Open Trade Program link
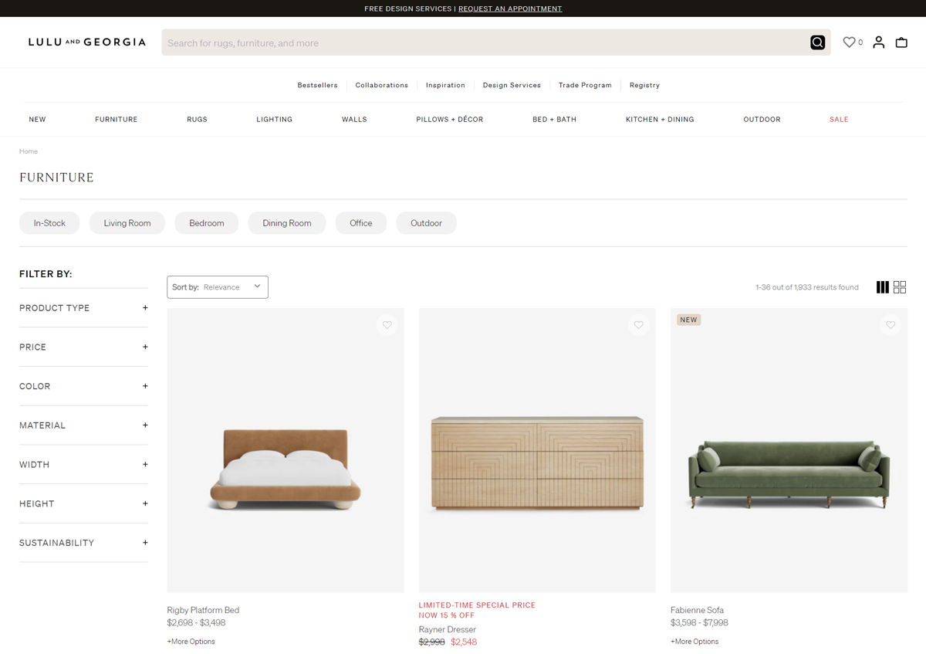 point(585,85)
